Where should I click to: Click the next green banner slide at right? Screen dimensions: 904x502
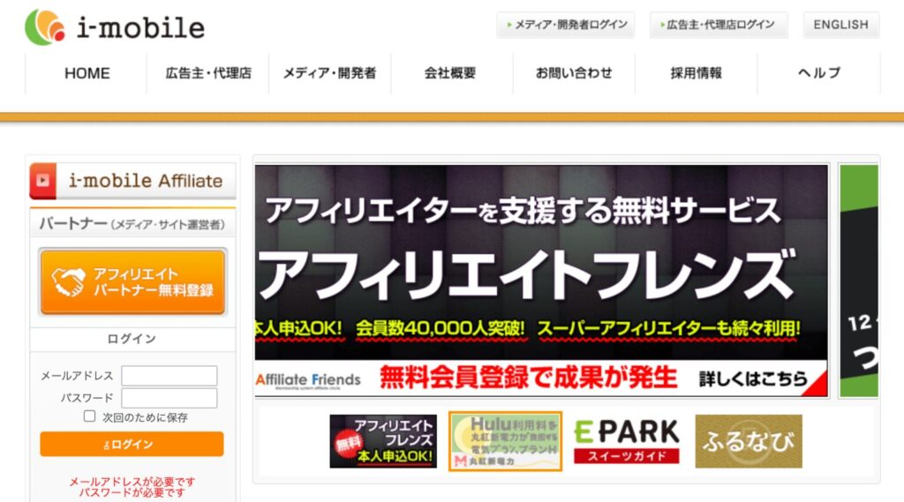coord(859,281)
